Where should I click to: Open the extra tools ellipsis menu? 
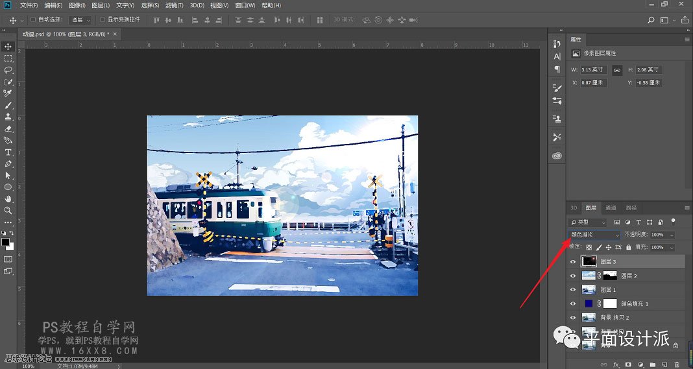pos(8,222)
